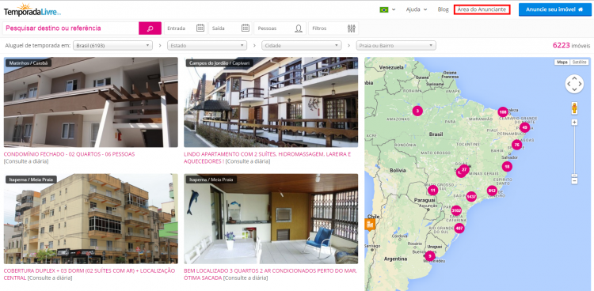
Task: Open Itapema yellow building property photo
Action: click(x=91, y=219)
